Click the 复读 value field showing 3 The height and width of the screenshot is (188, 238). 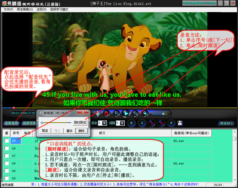tap(100, 123)
